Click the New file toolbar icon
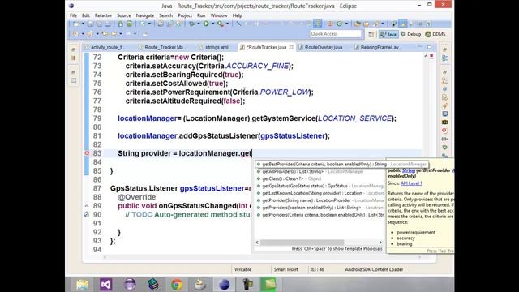The width and height of the screenshot is (519, 292). tap(75, 24)
